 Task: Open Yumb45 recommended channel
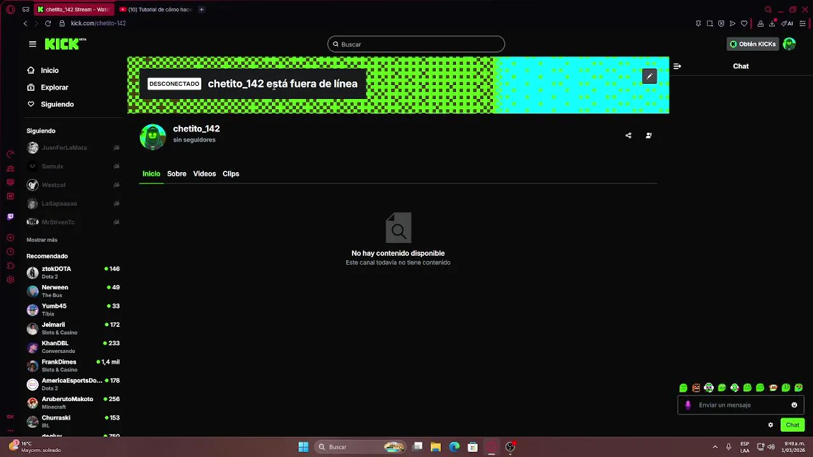[73, 310]
